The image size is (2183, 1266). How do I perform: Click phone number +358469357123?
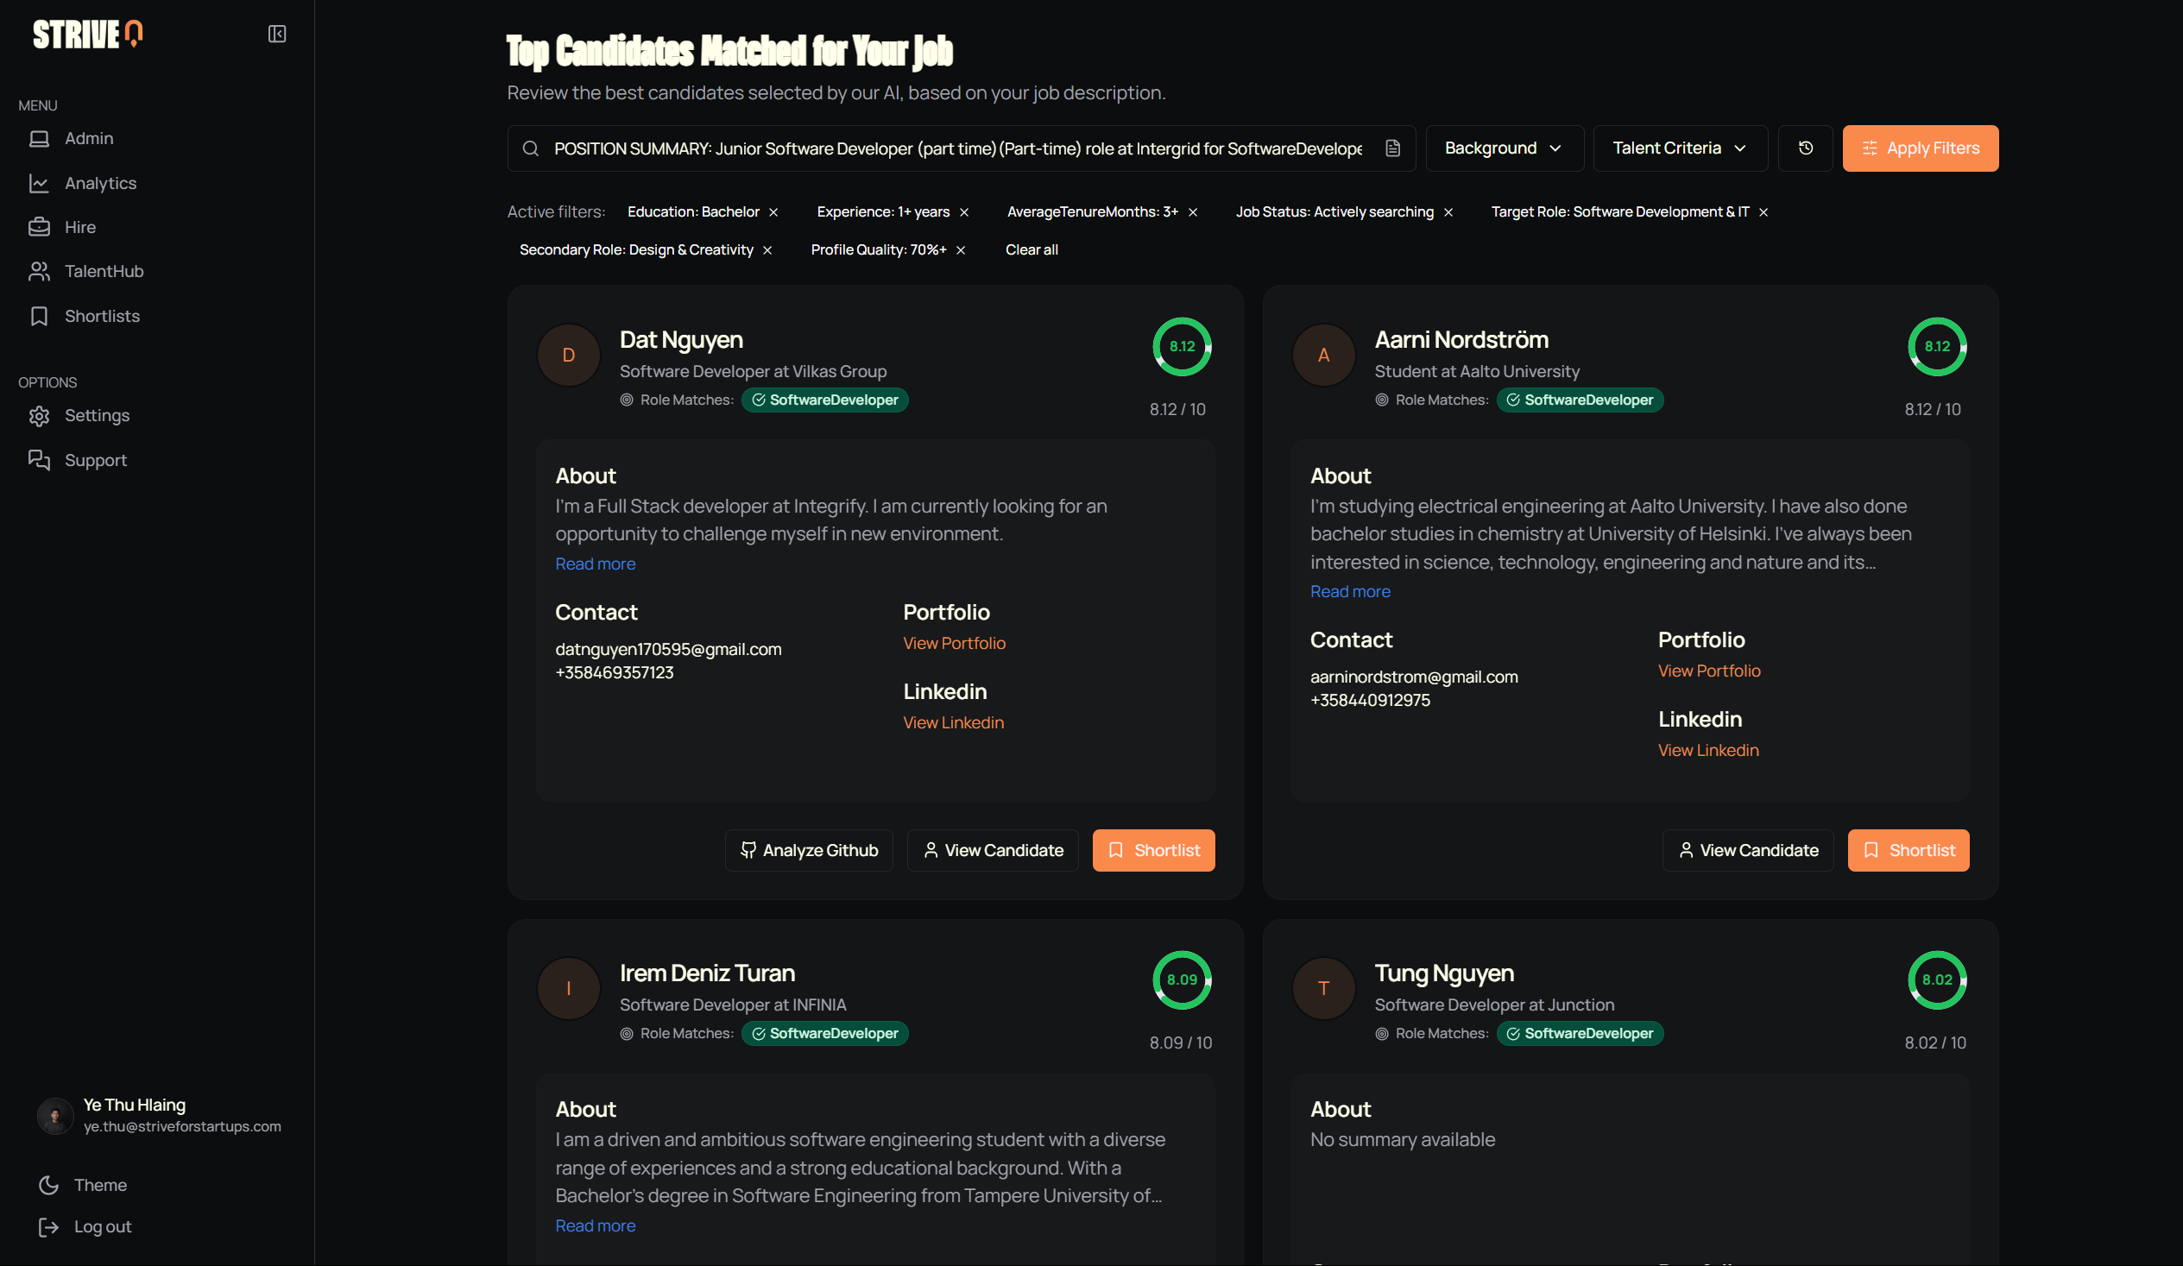[x=615, y=673]
